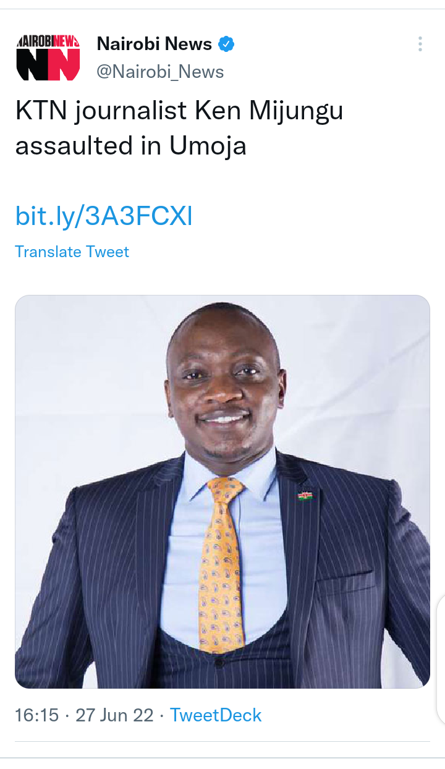Click the 27 Jun 22 date
This screenshot has height=769, width=445.
coord(114,715)
